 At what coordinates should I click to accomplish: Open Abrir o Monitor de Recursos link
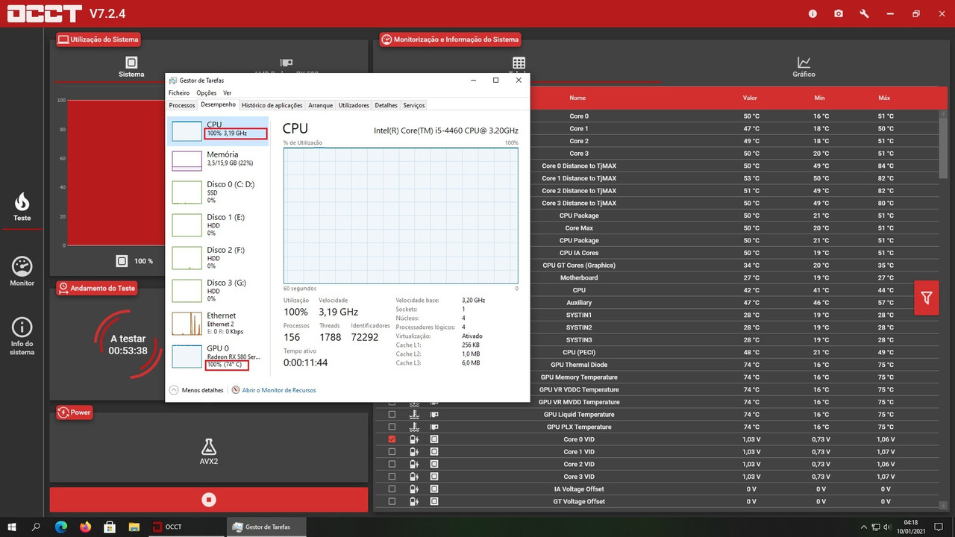pos(274,390)
